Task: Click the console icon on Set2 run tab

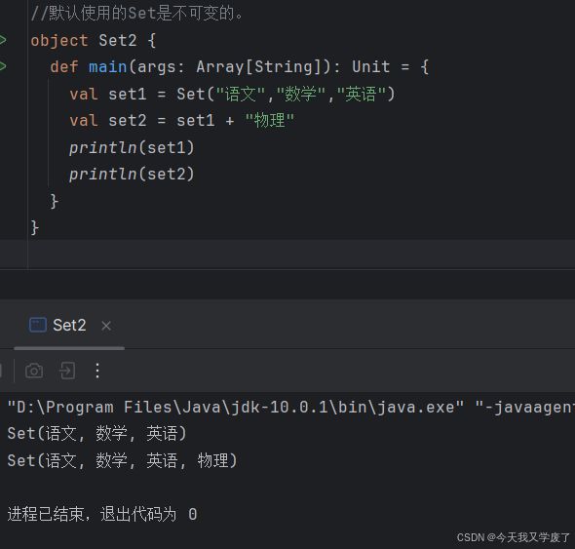Action: [x=38, y=325]
